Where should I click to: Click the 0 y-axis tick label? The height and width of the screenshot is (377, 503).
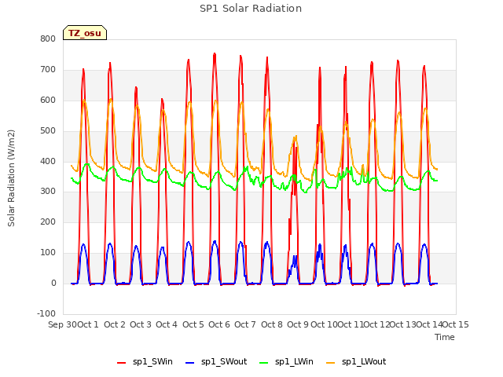(x=53, y=283)
